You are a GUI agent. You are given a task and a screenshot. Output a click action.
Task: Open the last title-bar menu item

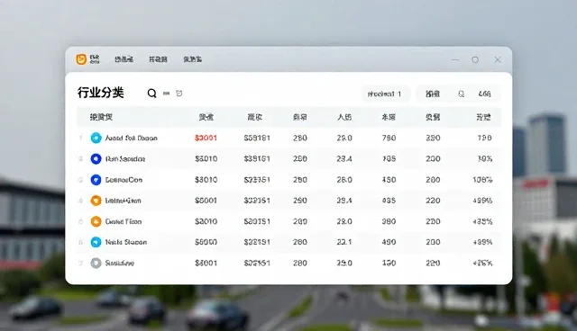[192, 59]
